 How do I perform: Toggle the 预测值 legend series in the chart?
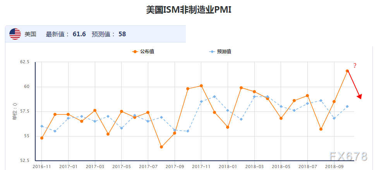(220, 52)
